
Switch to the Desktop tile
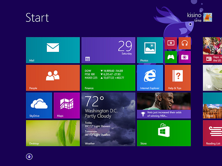tap(53, 133)
